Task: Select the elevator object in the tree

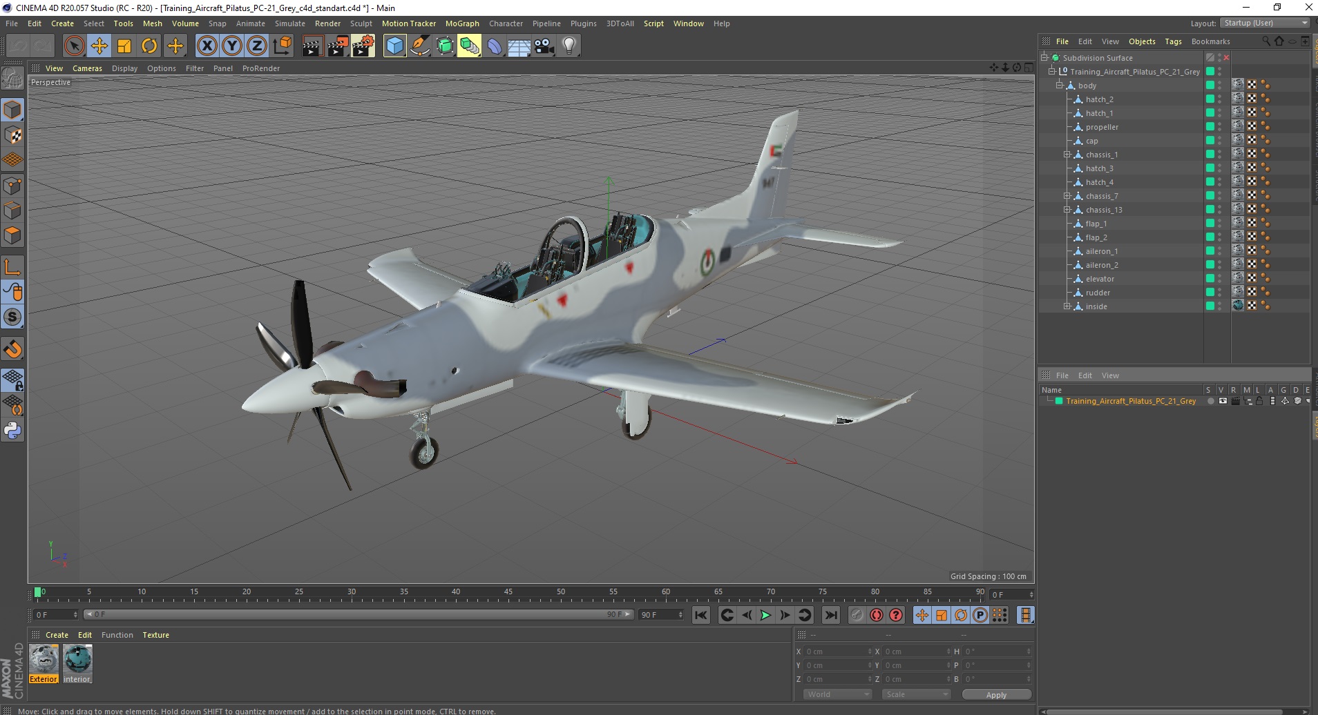Action: point(1100,279)
